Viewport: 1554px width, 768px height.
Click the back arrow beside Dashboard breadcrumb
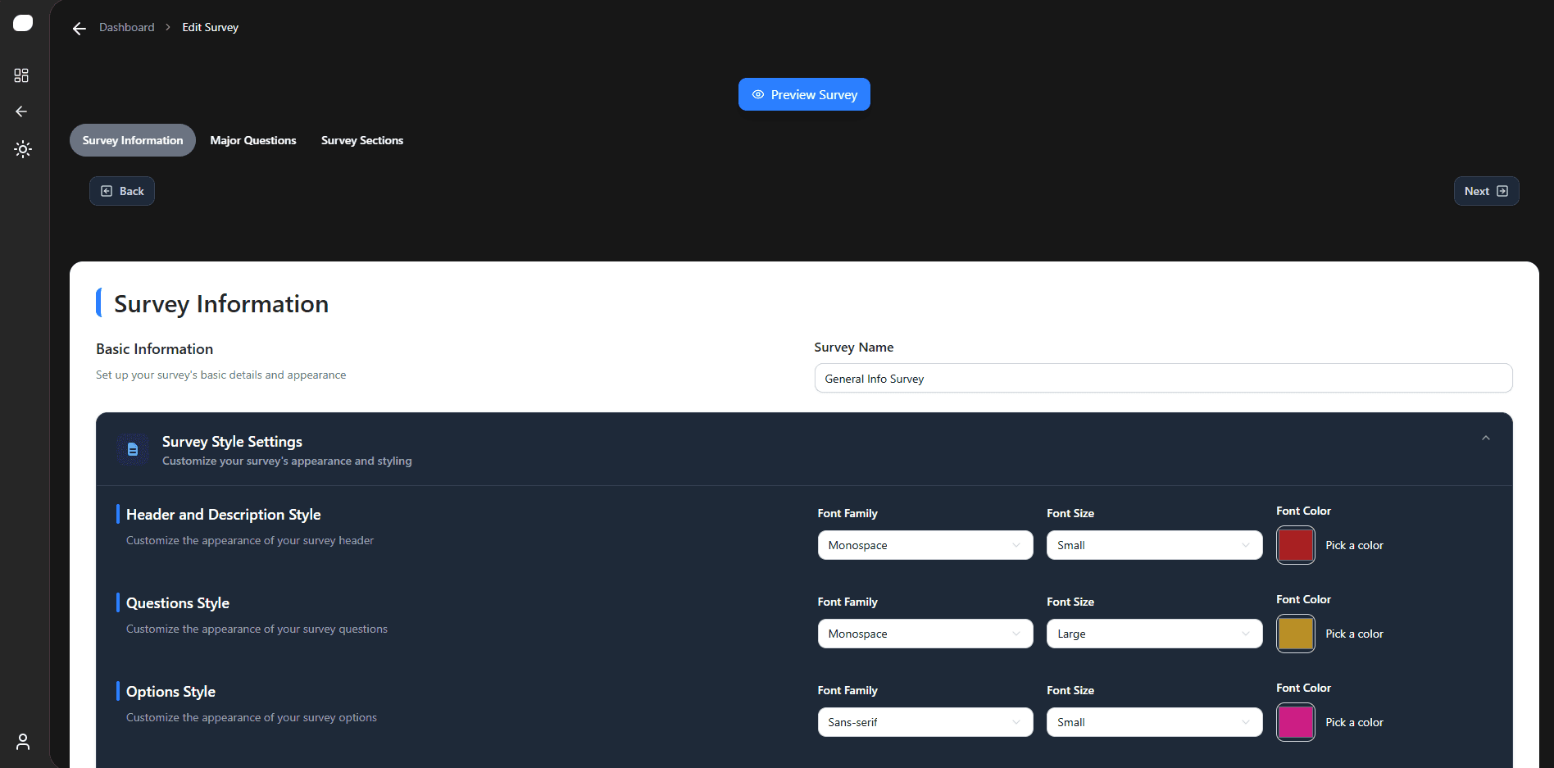tap(80, 29)
